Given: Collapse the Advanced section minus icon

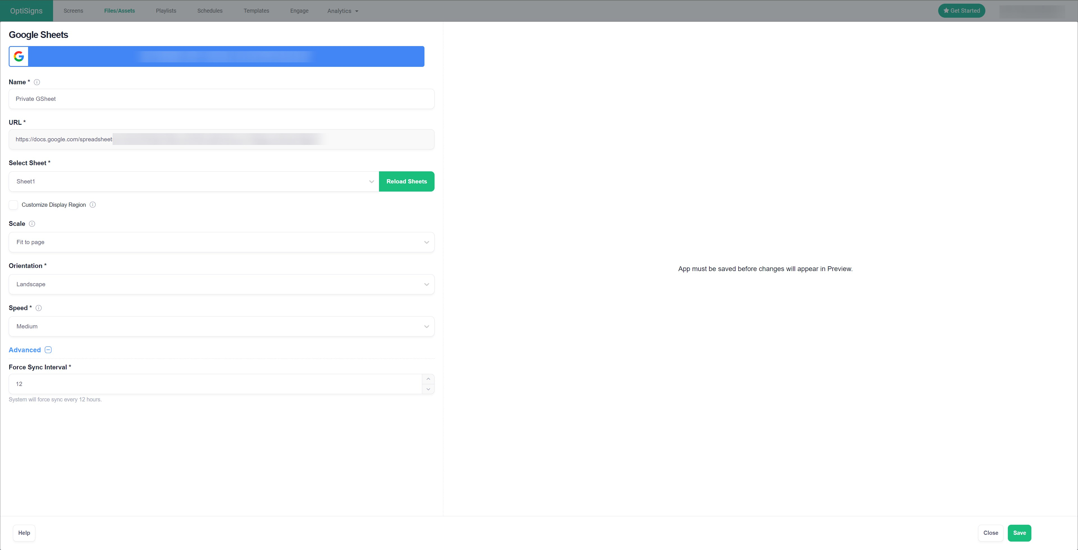Looking at the screenshot, I should pos(48,350).
